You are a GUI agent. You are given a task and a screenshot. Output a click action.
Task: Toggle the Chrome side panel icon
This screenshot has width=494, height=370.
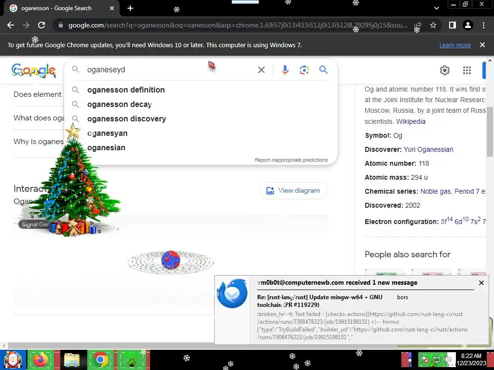[453, 25]
